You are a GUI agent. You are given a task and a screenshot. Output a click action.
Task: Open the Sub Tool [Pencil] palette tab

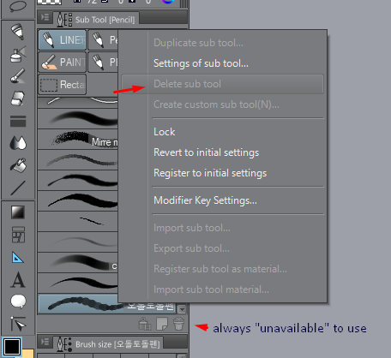pos(96,20)
